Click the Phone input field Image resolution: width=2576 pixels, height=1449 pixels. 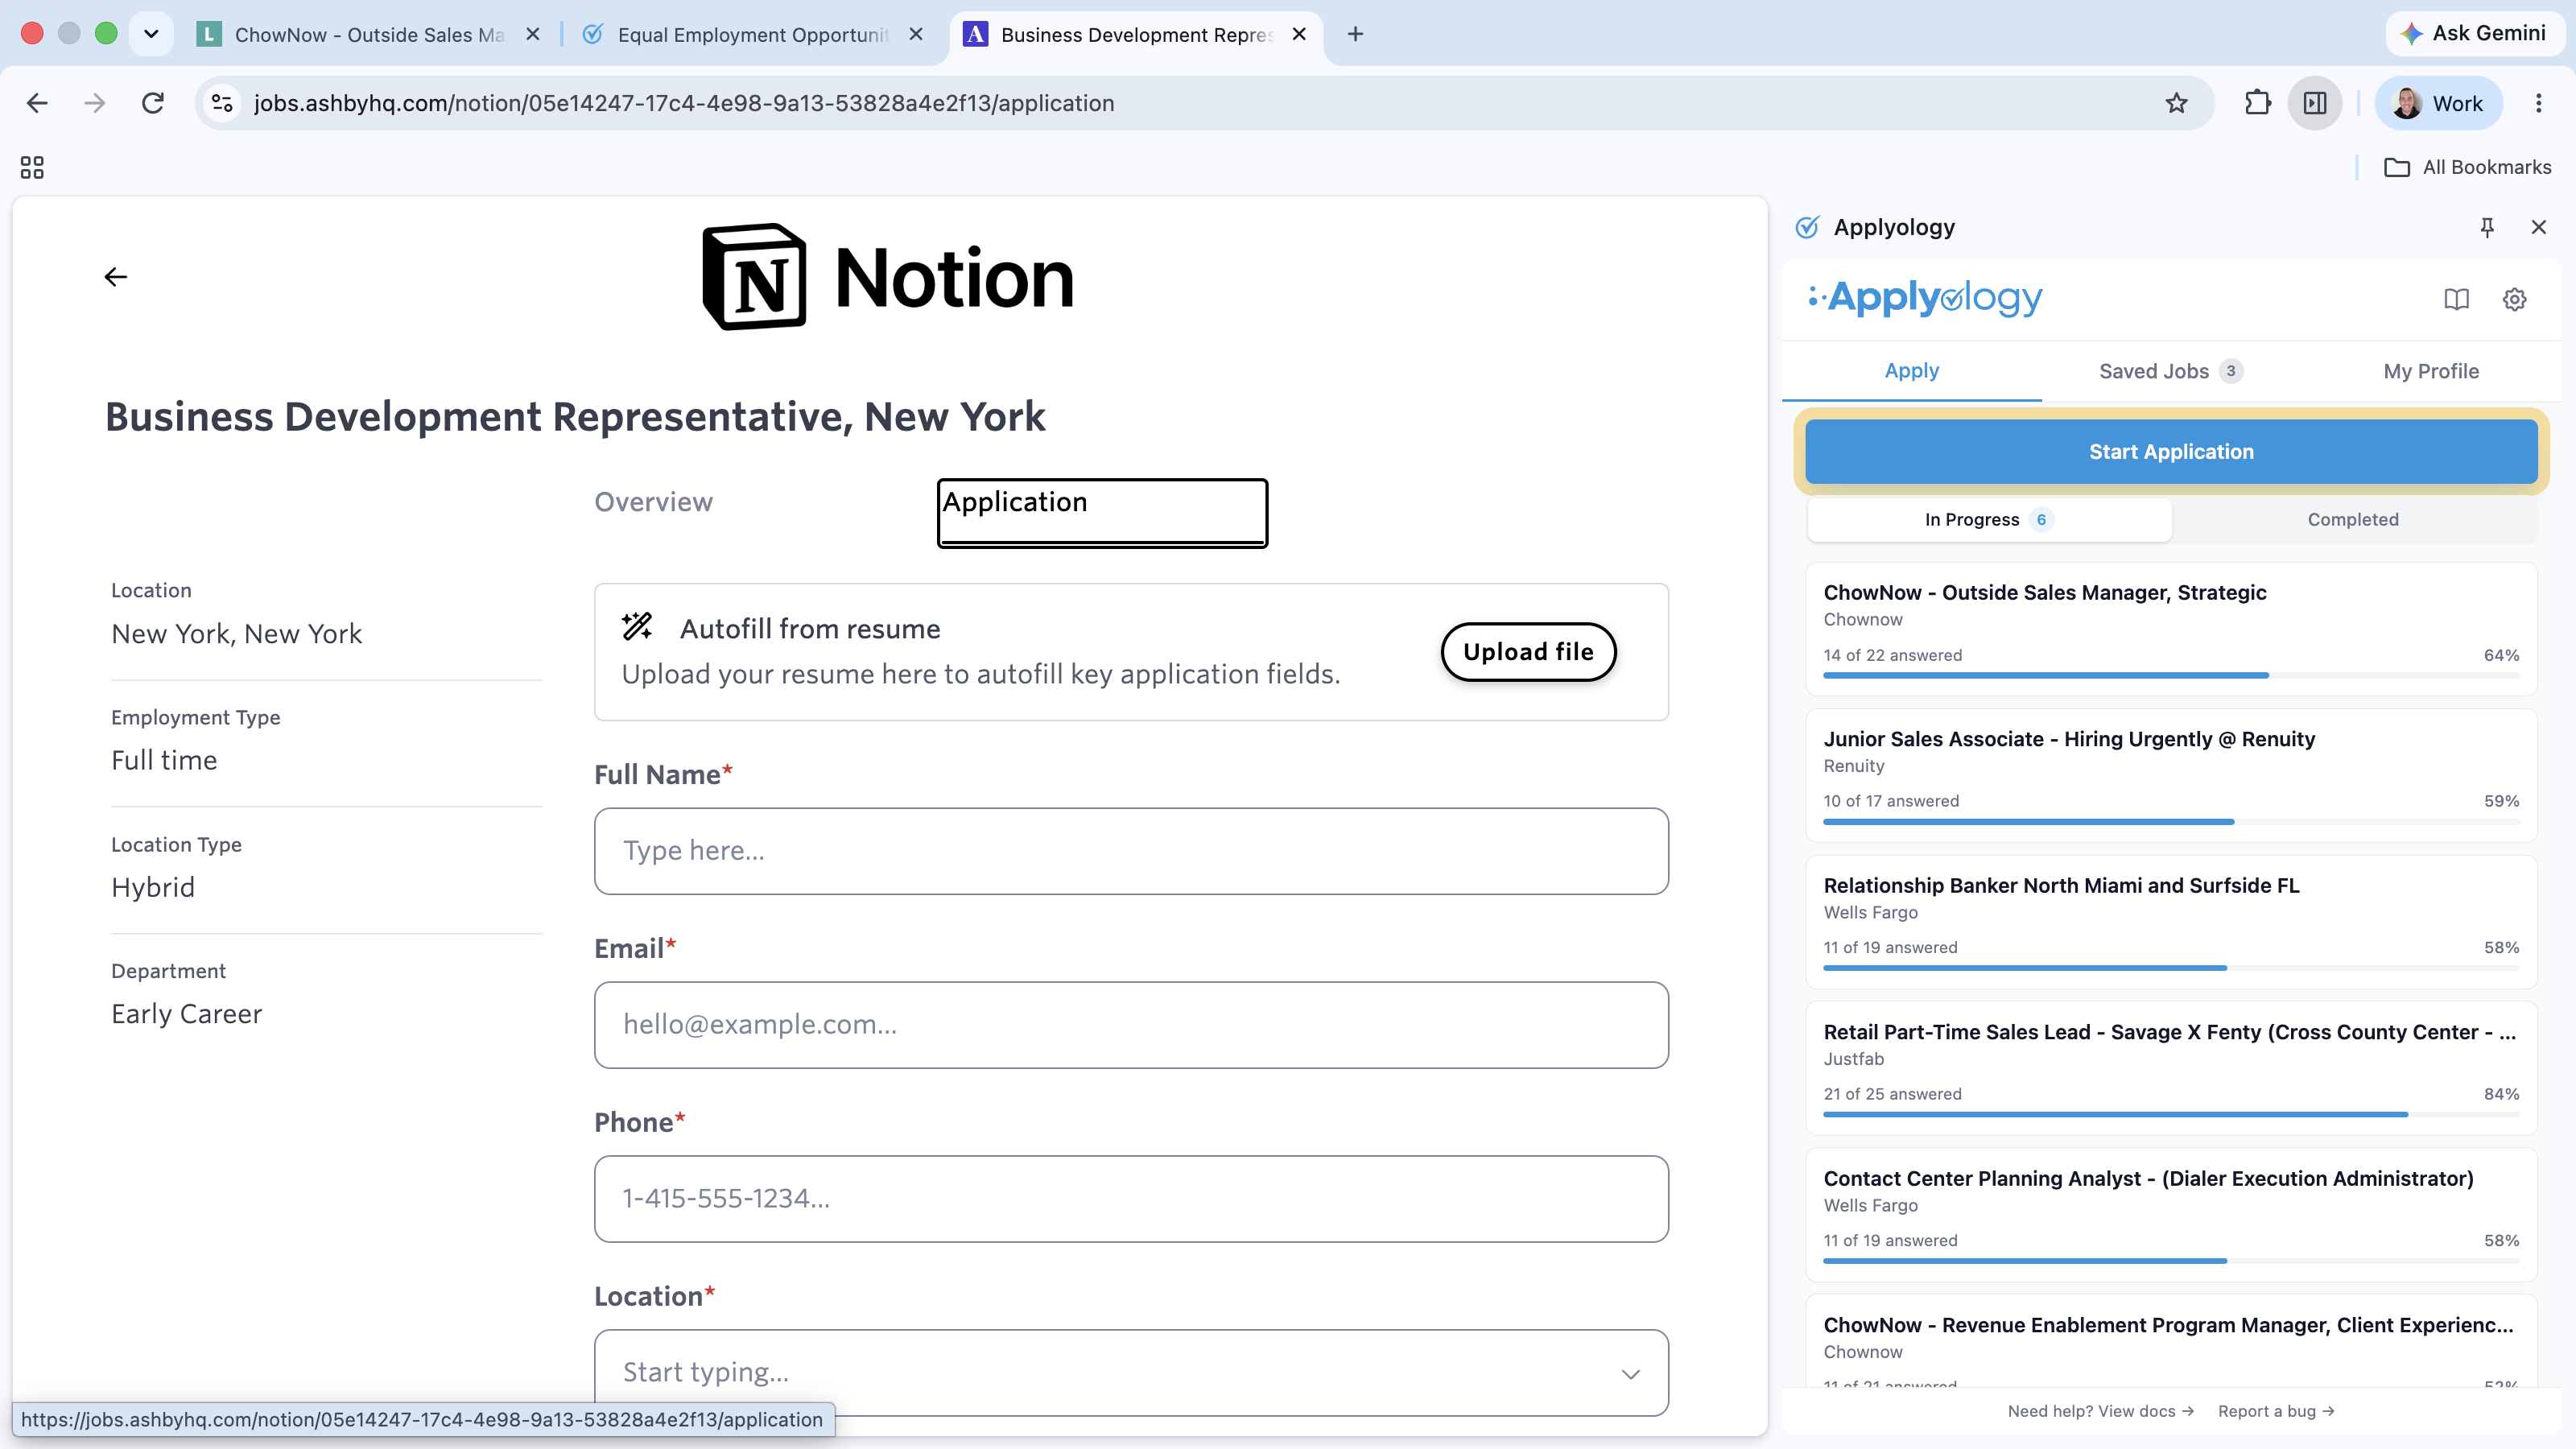point(1131,1199)
